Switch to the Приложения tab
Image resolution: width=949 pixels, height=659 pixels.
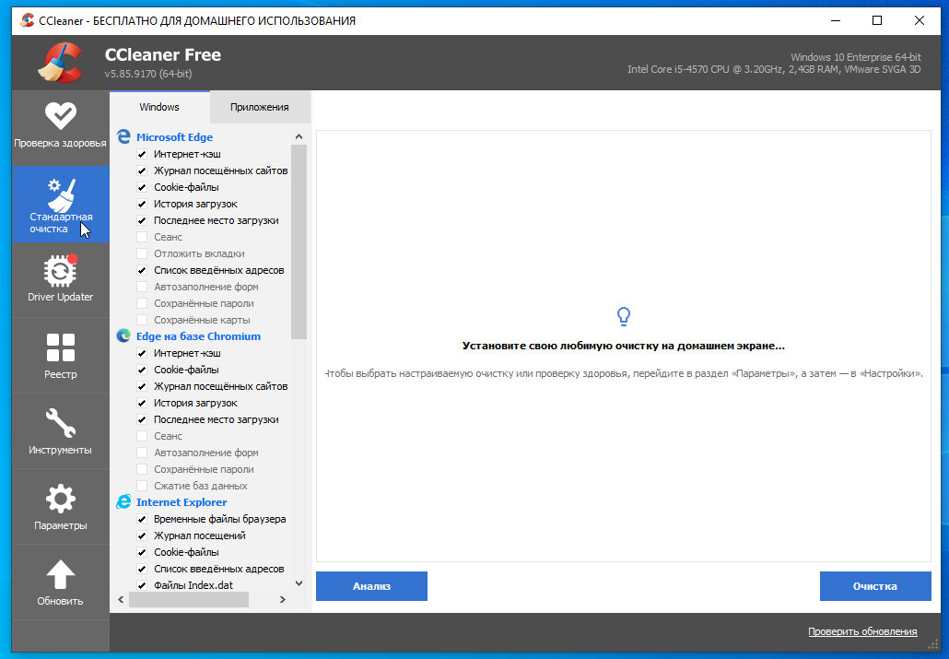(261, 107)
